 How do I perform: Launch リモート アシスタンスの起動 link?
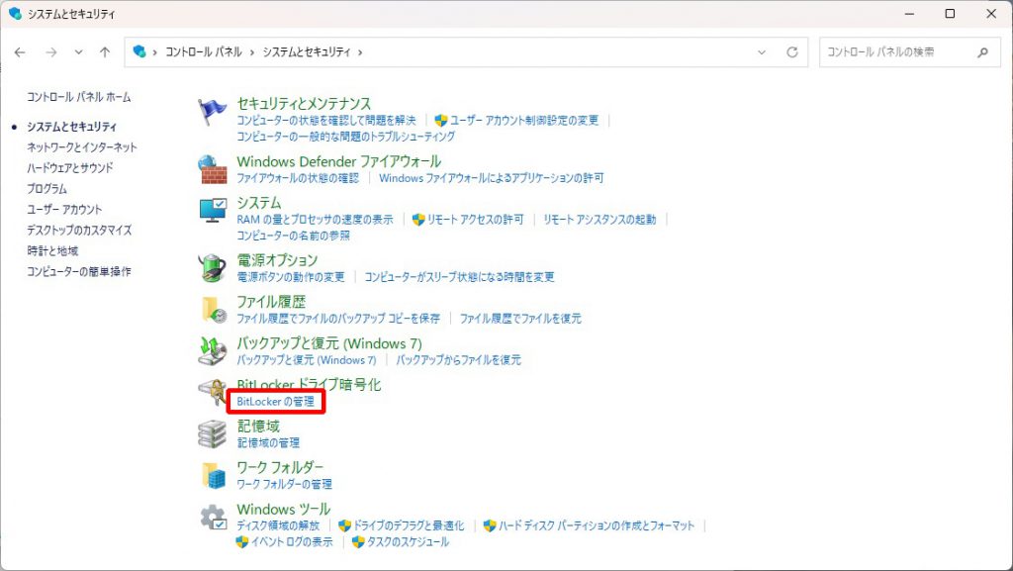pos(599,220)
